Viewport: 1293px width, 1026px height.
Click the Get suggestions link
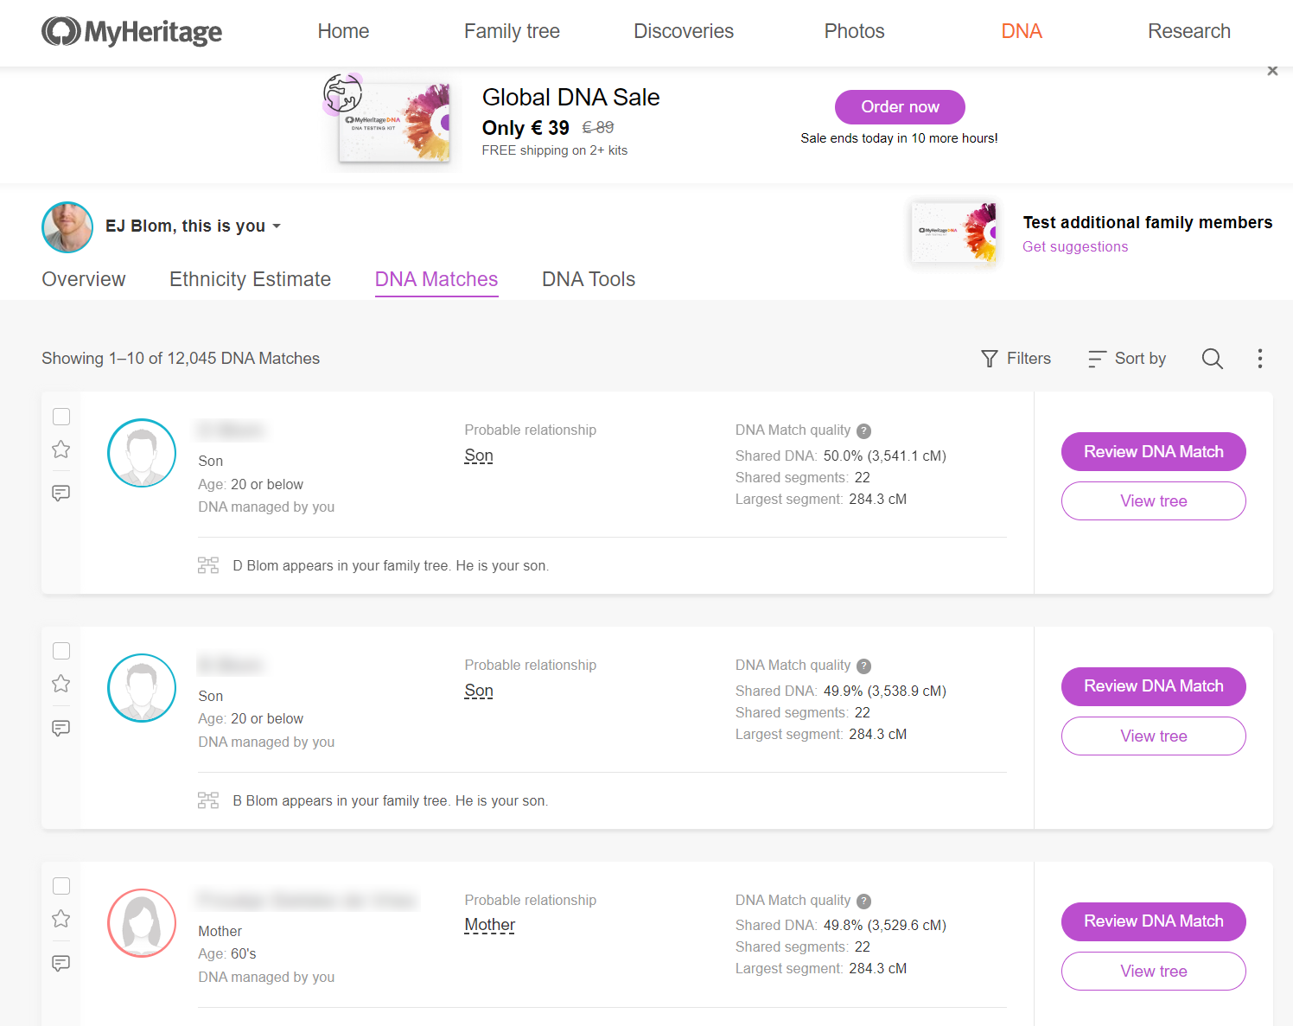(1075, 247)
